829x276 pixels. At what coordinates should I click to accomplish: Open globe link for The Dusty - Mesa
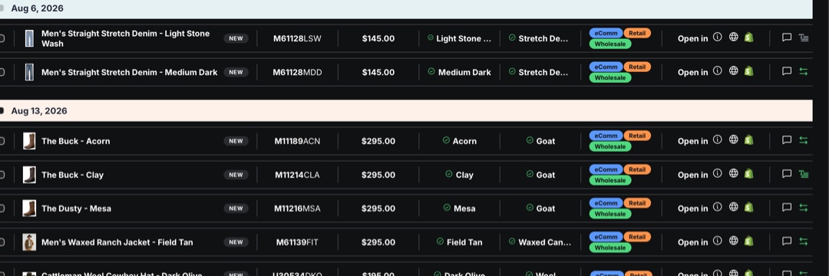coord(733,207)
